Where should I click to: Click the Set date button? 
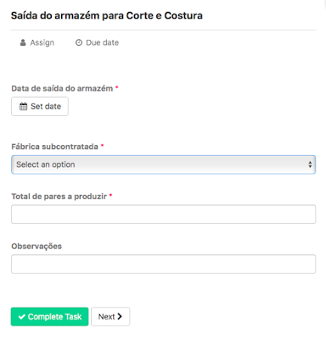tap(40, 106)
